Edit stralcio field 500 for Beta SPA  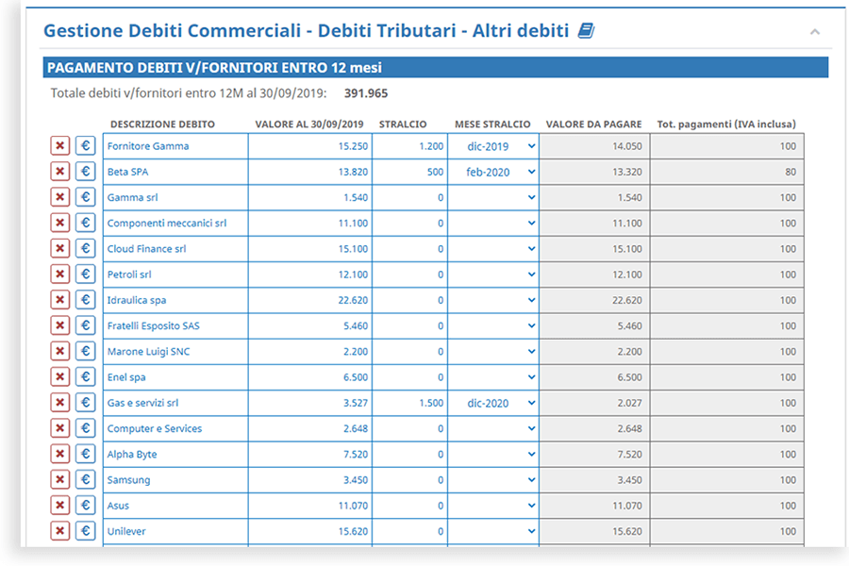(x=410, y=172)
